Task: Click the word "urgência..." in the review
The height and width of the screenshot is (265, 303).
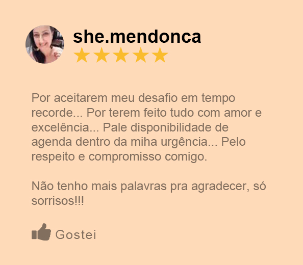Action: [189, 142]
